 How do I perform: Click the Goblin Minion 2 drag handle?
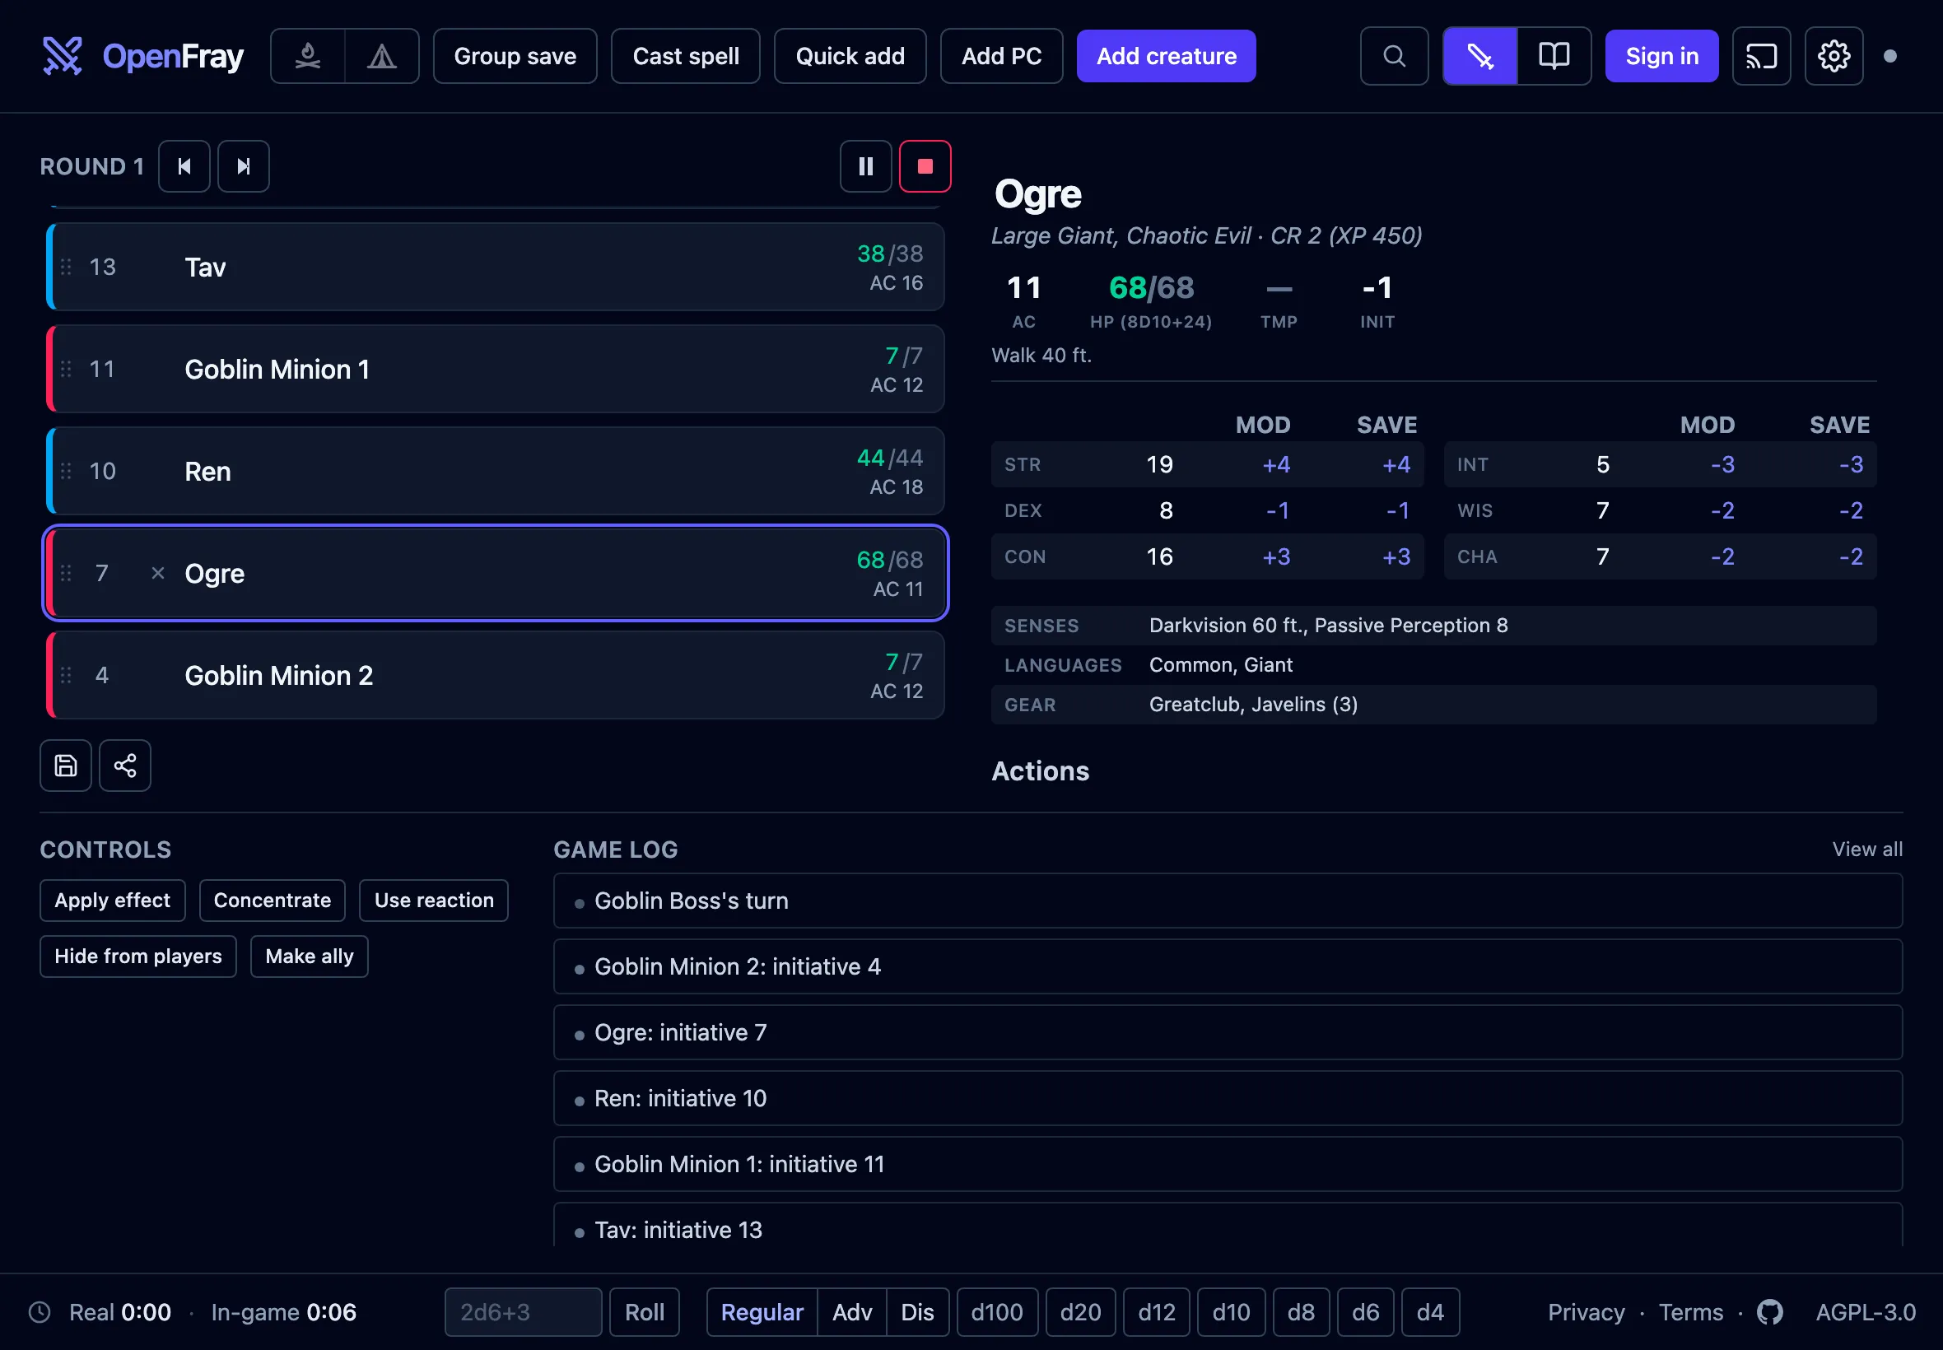66,675
